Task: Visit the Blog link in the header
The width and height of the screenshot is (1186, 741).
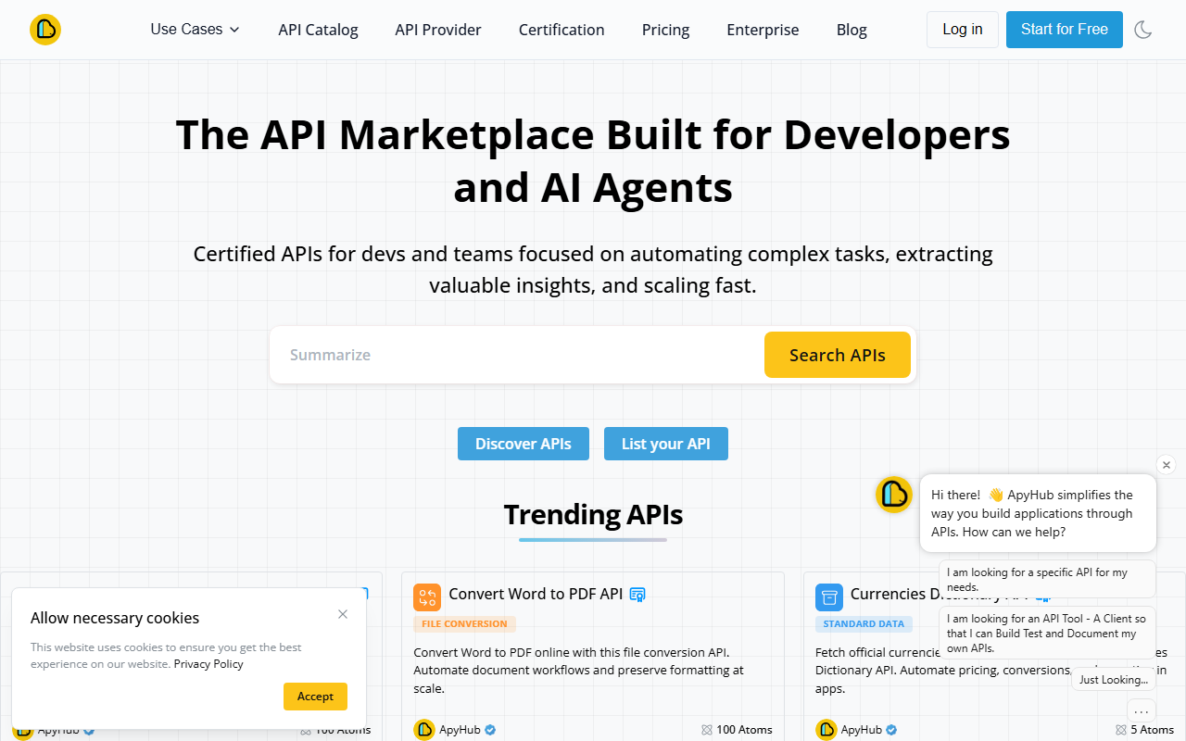Action: pyautogui.click(x=852, y=30)
